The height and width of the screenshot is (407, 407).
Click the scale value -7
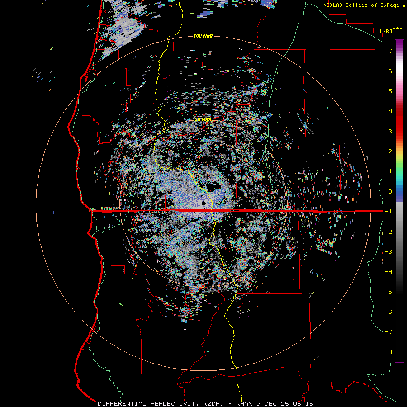pyautogui.click(x=388, y=332)
